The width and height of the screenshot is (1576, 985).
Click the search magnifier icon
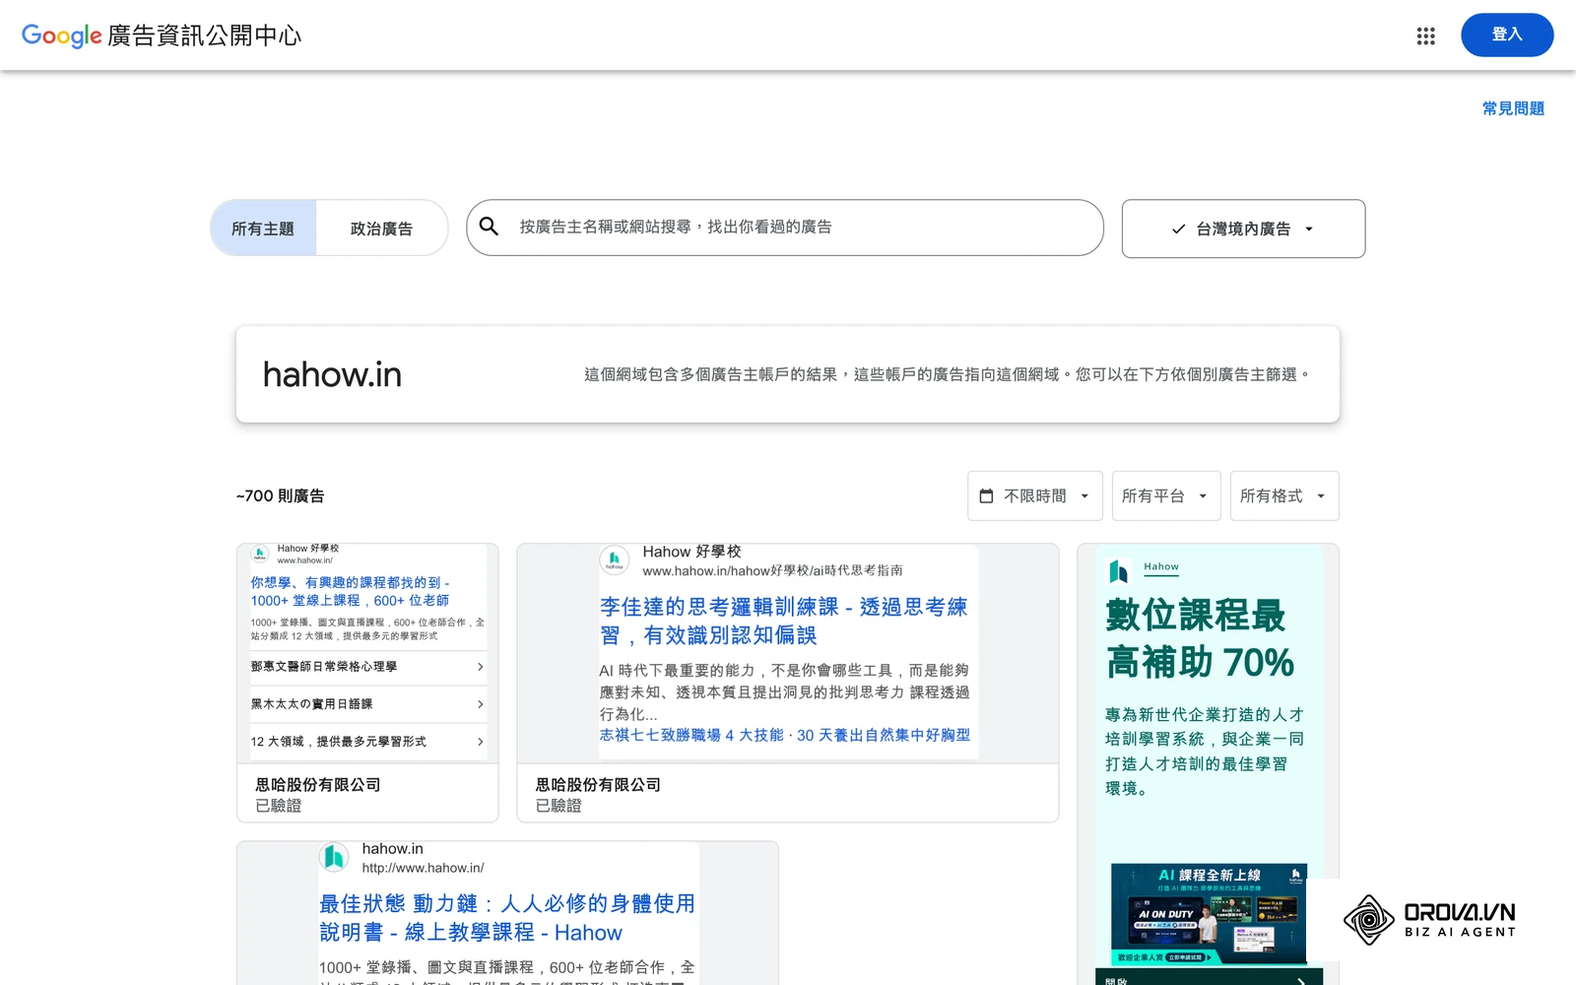[489, 227]
